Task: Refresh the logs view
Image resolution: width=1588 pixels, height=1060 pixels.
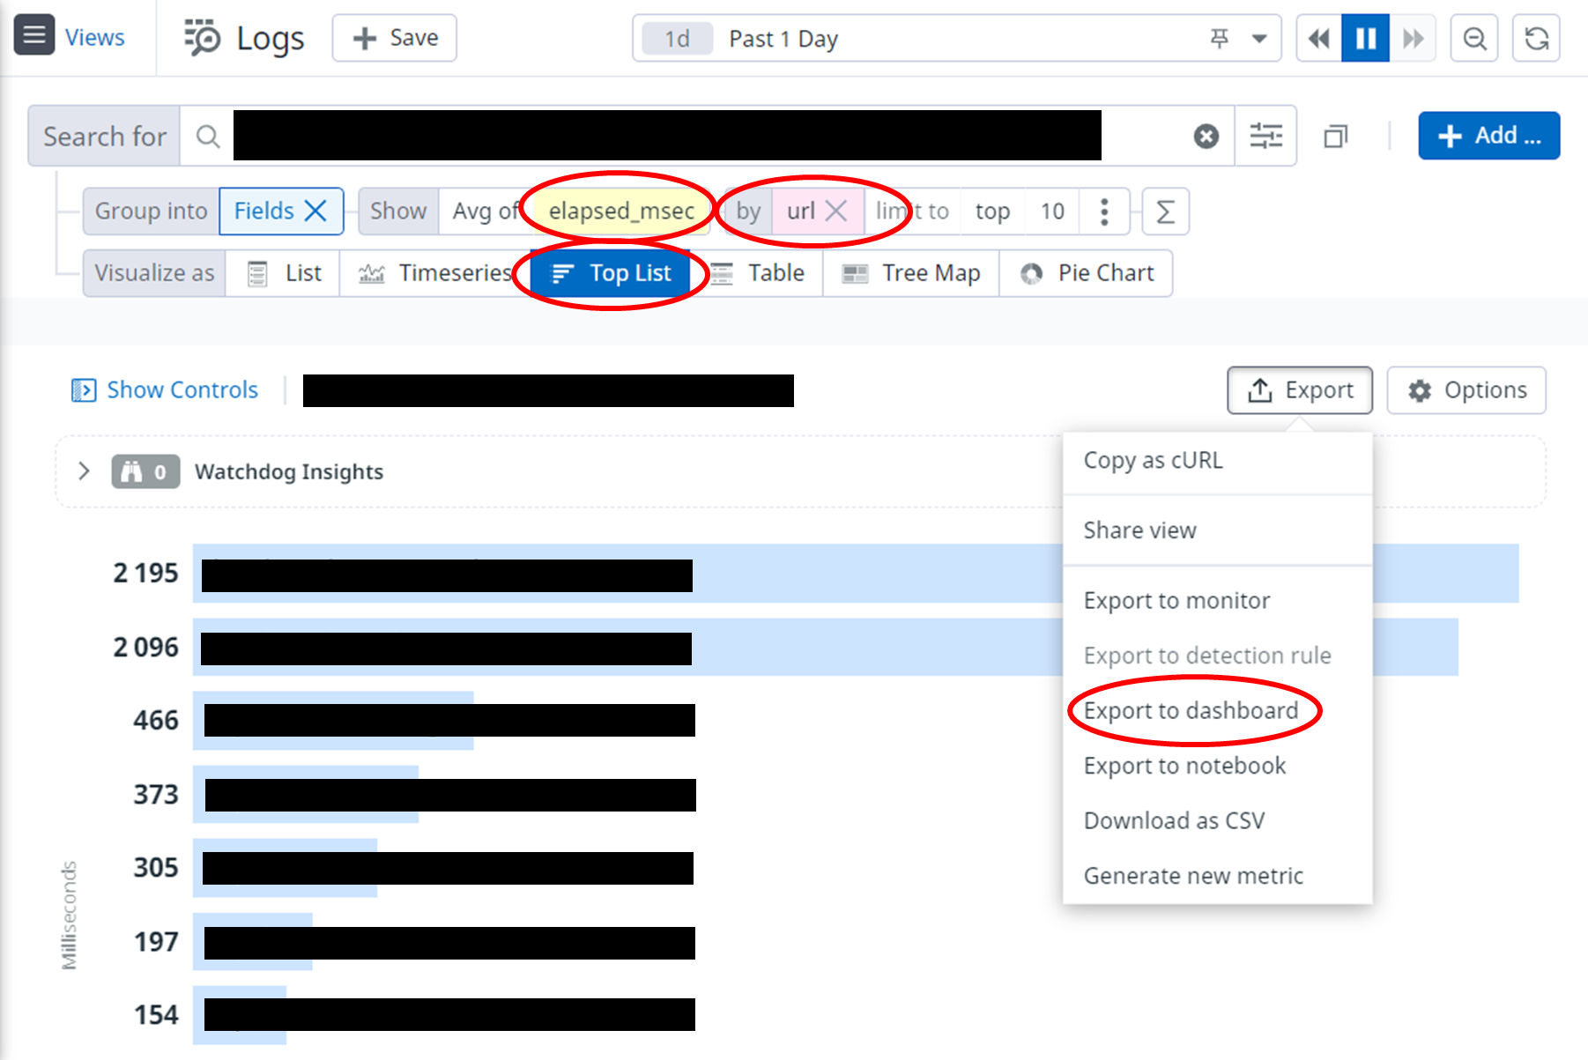Action: [1536, 38]
